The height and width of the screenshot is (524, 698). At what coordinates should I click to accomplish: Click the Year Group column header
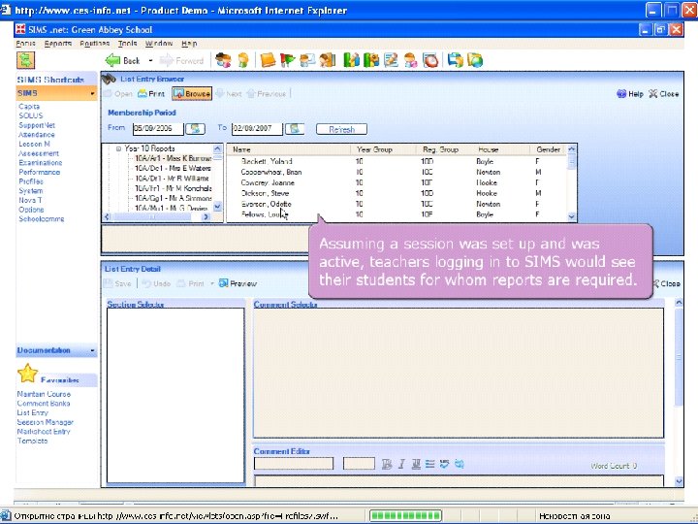[x=383, y=149]
